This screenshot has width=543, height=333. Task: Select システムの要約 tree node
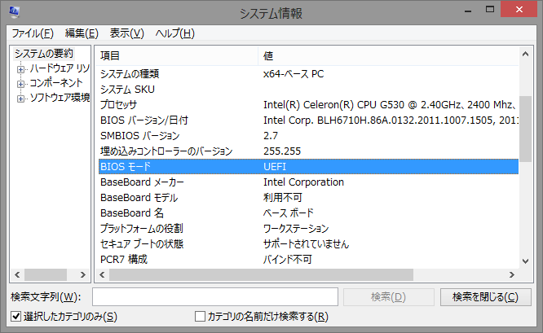point(44,54)
